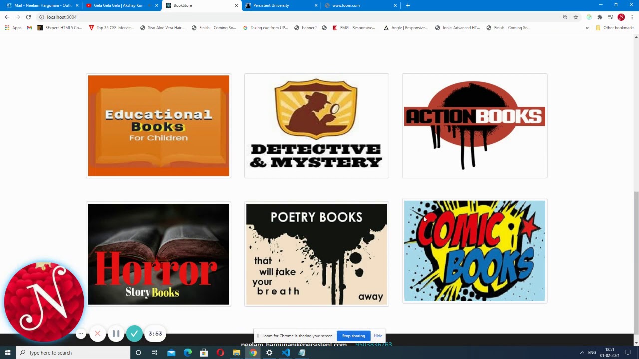Close the Persistent University tab

pyautogui.click(x=316, y=5)
